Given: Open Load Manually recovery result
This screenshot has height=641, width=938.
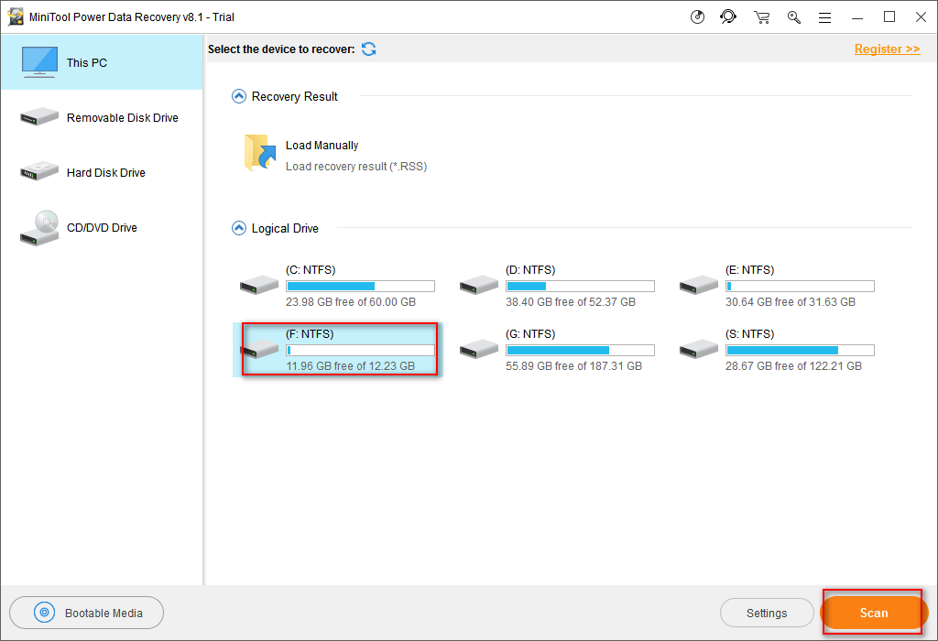Looking at the screenshot, I should 322,146.
